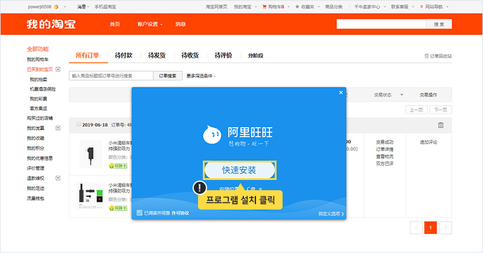Open the install location C盘 dropdown

254,188
